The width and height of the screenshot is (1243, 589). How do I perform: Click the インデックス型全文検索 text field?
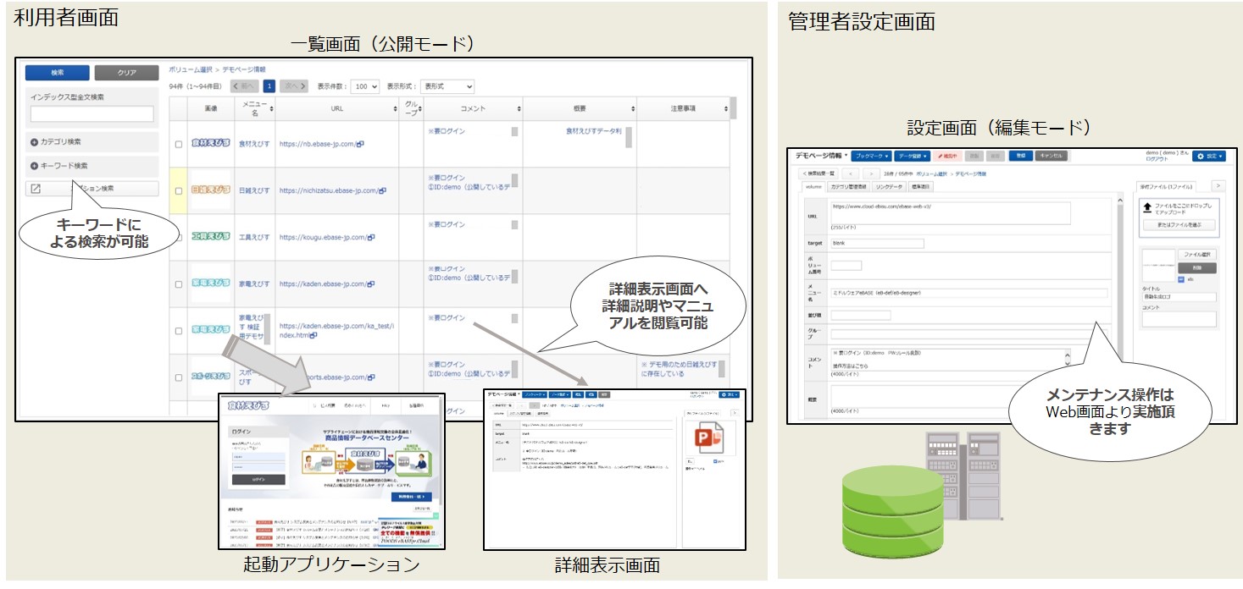pos(92,114)
